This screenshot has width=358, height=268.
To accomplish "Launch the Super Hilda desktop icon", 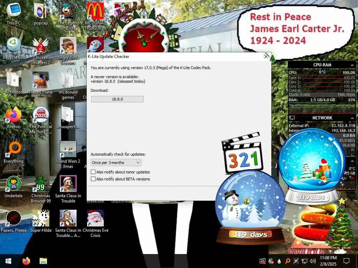I will coord(41,222).
